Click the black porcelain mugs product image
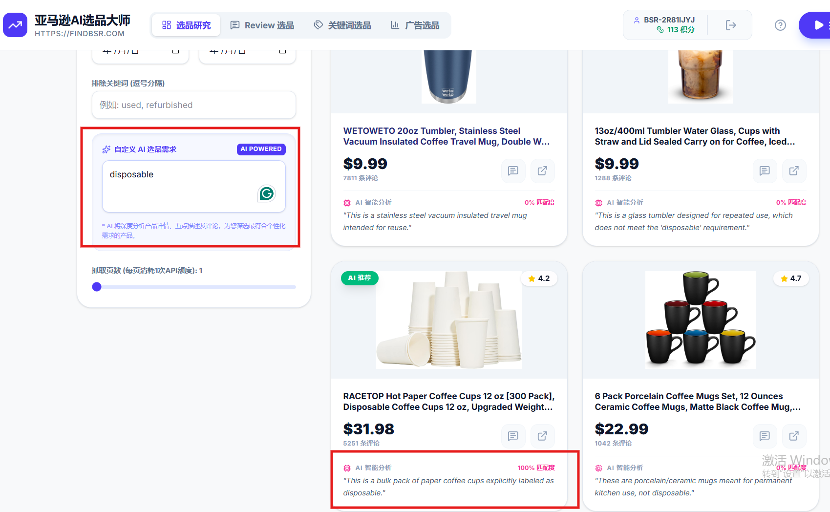 700,320
